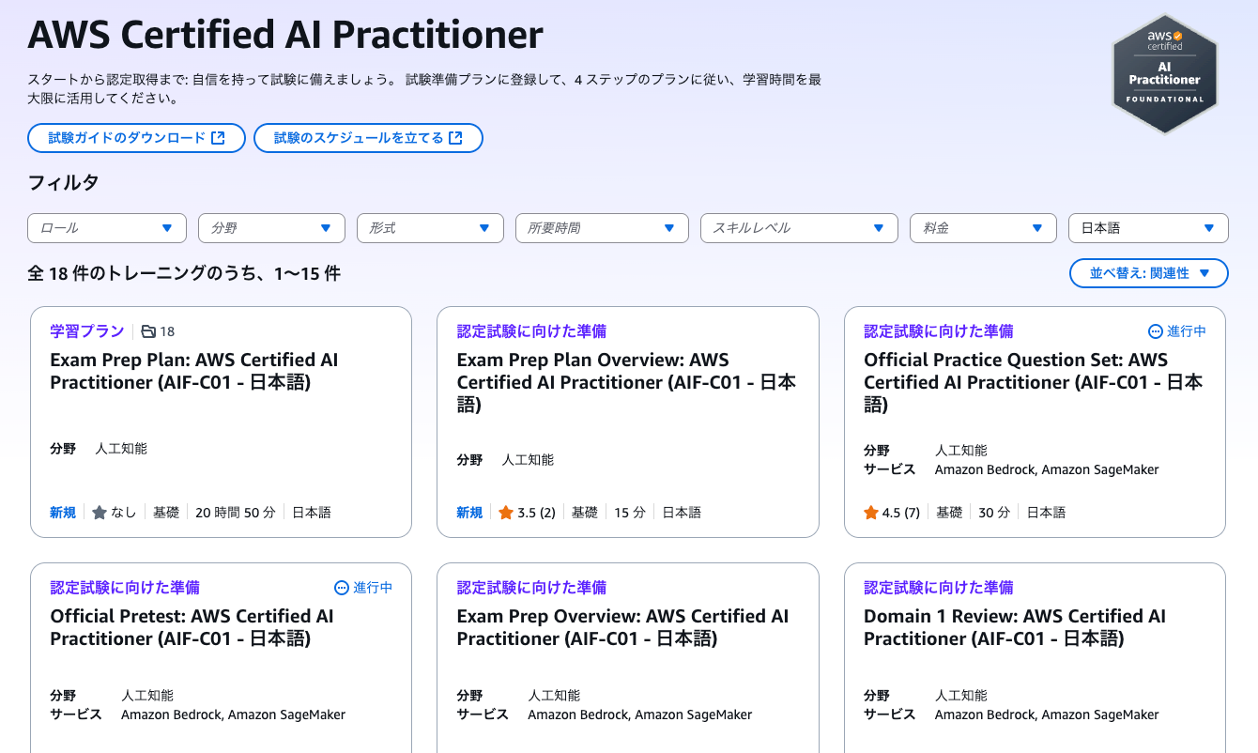Open the 並べ替え: 関連性 sort dropdown
Screen dimensions: 1258x753
pyautogui.click(x=1149, y=273)
